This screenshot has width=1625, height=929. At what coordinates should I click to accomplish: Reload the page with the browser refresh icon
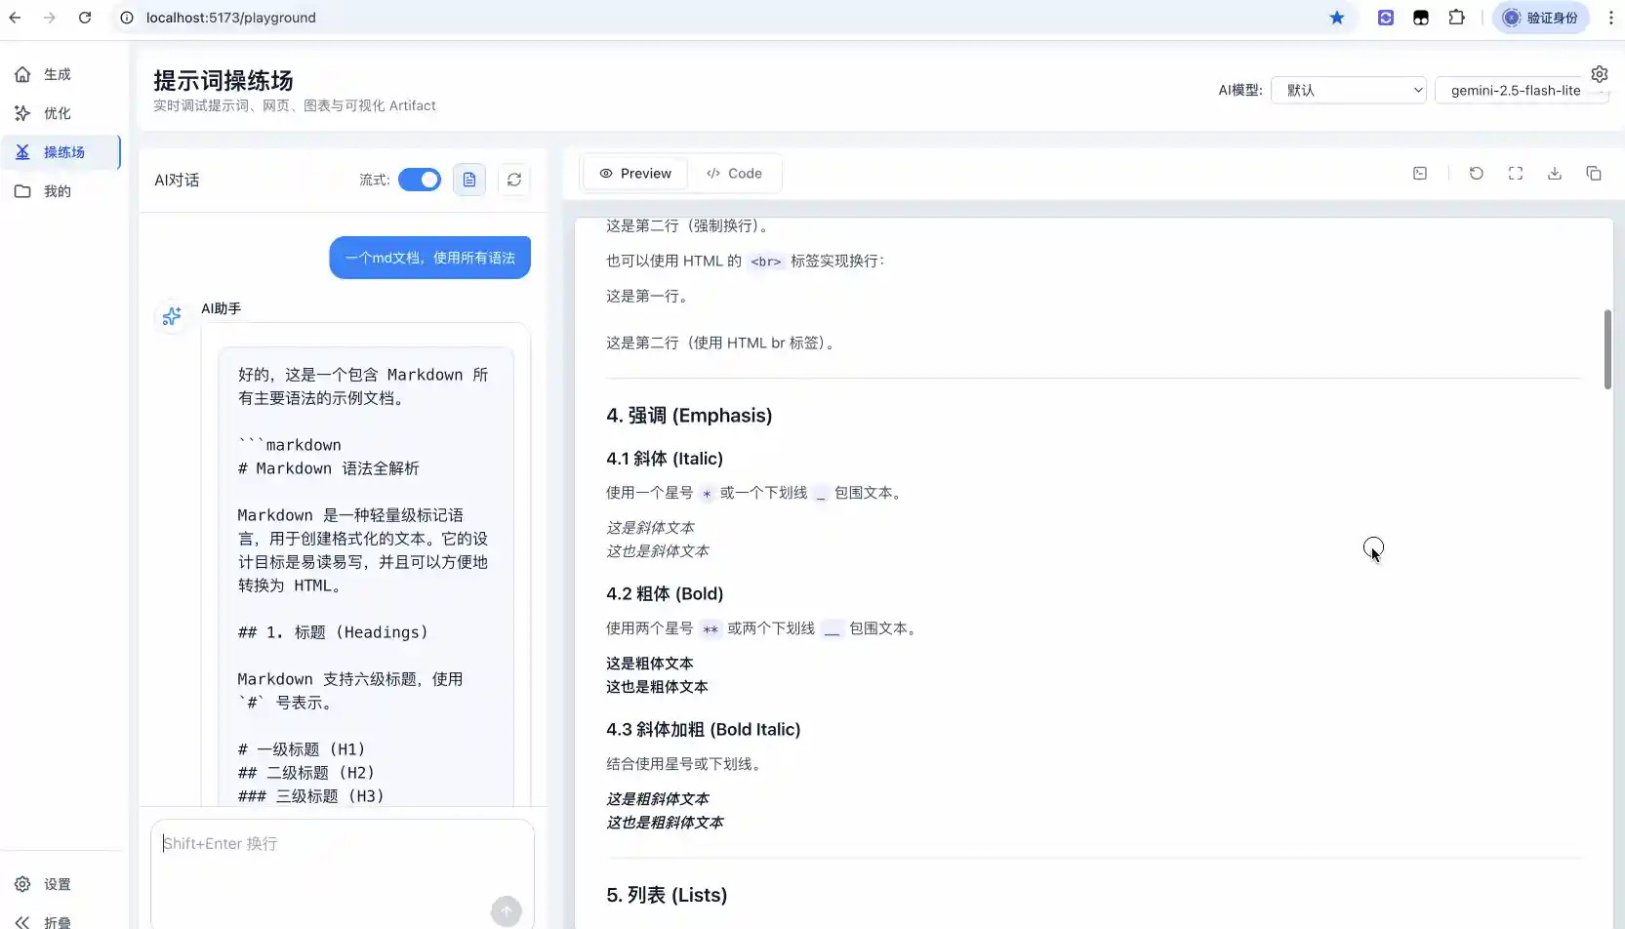(85, 18)
